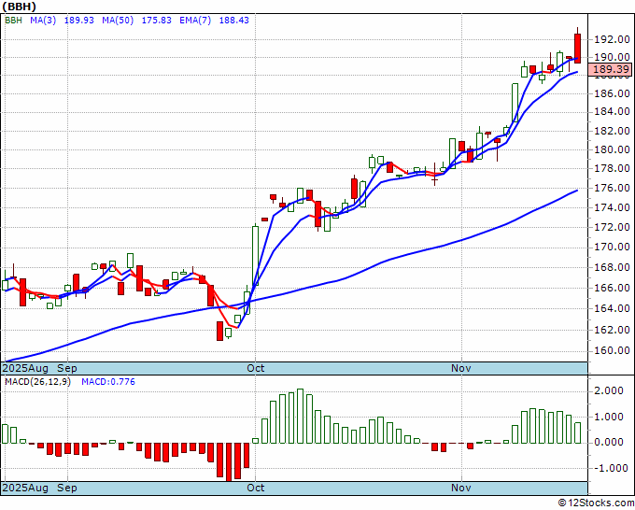
Task: Click the MACD(26,12,9) indicator label
Action: (x=37, y=382)
